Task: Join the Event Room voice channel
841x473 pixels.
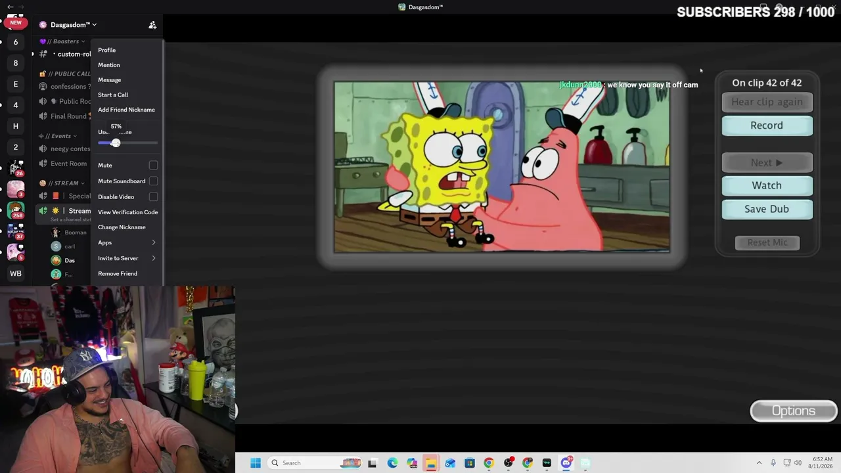Action: 64,164
